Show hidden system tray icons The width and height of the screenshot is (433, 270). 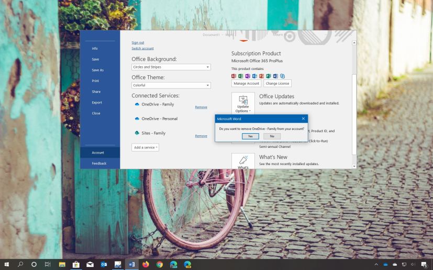click(x=376, y=264)
